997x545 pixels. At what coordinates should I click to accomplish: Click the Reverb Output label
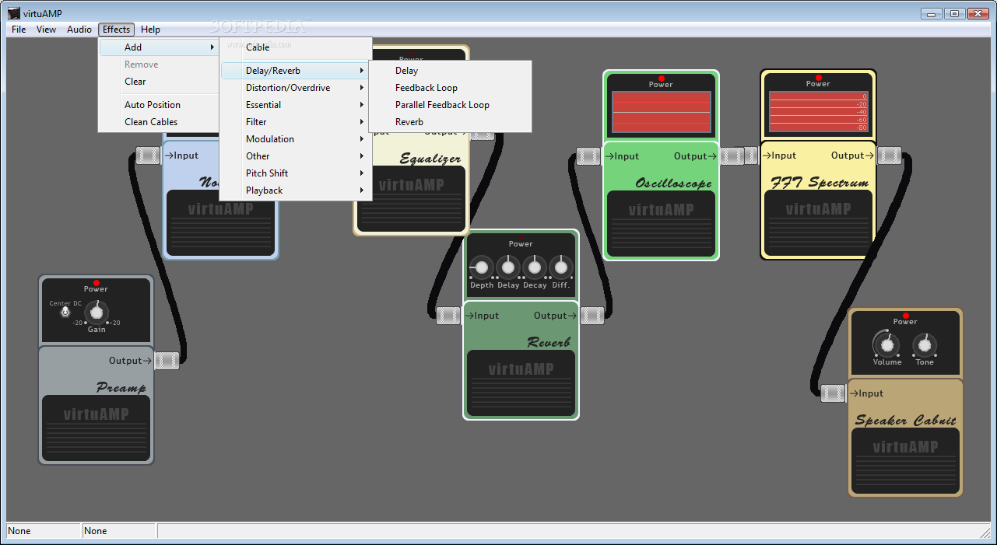point(555,316)
